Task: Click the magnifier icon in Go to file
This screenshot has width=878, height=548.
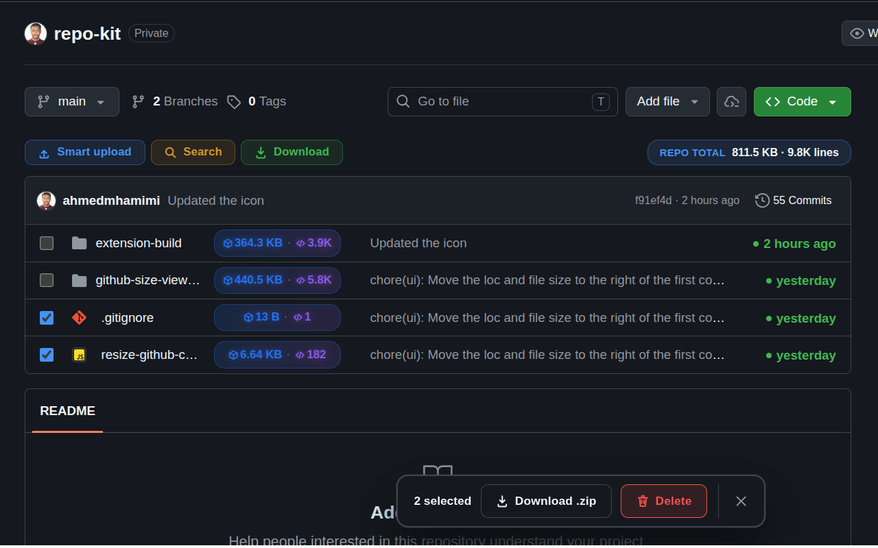Action: click(403, 101)
